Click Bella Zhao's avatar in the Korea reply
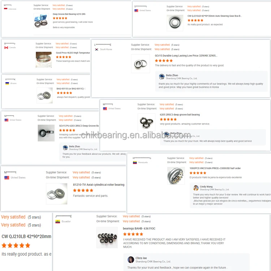Viewport: 271px width, 271px height. (162, 77)
